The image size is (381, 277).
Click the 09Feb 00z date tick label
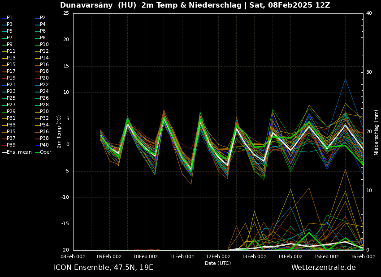(109, 257)
